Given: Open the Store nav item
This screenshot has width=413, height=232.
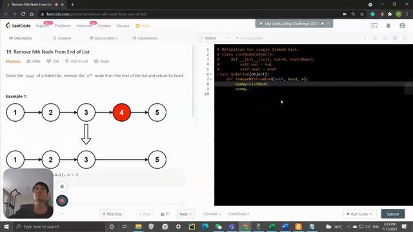Looking at the screenshot, I should tap(143, 26).
